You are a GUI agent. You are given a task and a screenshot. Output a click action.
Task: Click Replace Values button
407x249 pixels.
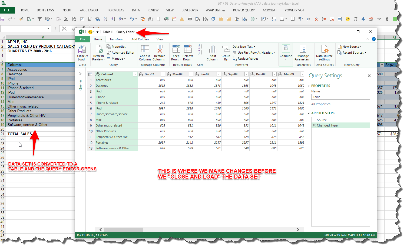point(245,59)
